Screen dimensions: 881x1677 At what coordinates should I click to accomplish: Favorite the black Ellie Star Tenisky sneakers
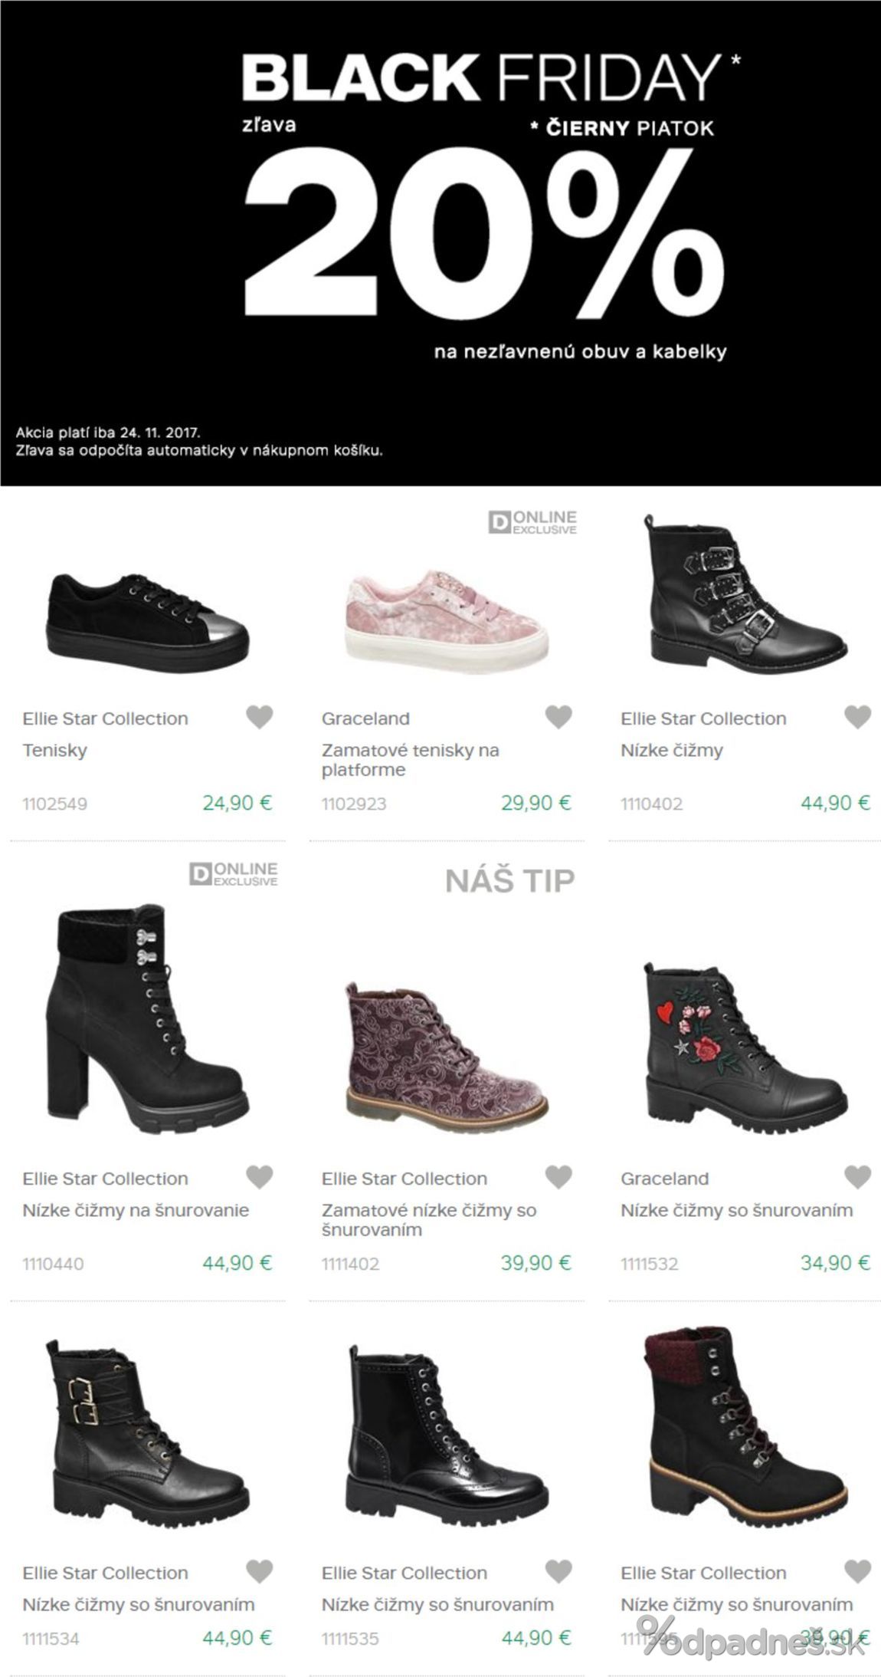[x=260, y=718]
